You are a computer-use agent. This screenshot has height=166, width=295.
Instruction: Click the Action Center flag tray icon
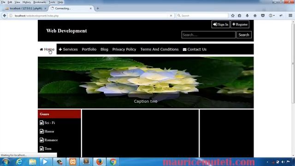[288, 162]
